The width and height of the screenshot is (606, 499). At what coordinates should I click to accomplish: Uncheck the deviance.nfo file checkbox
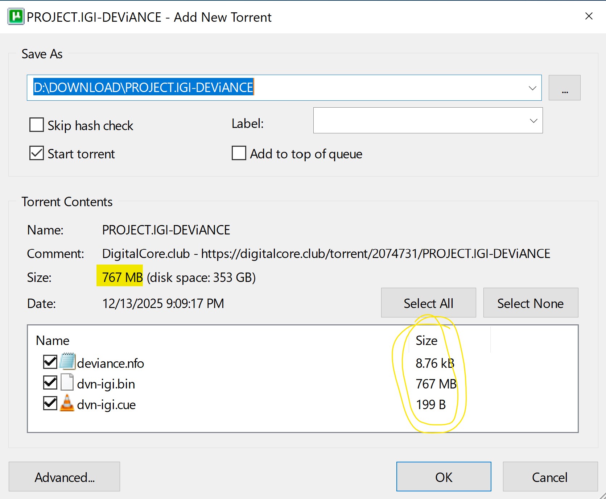50,362
